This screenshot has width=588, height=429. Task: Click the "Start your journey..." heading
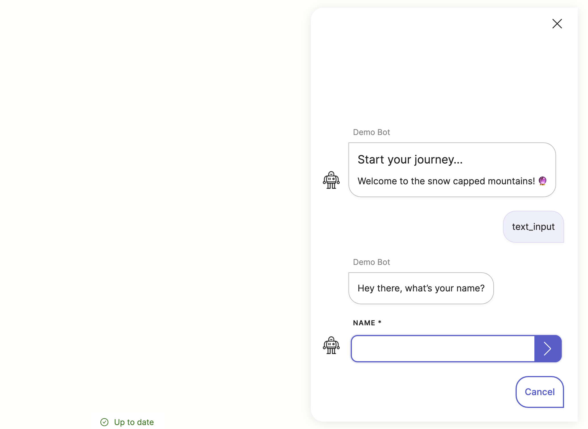point(410,160)
